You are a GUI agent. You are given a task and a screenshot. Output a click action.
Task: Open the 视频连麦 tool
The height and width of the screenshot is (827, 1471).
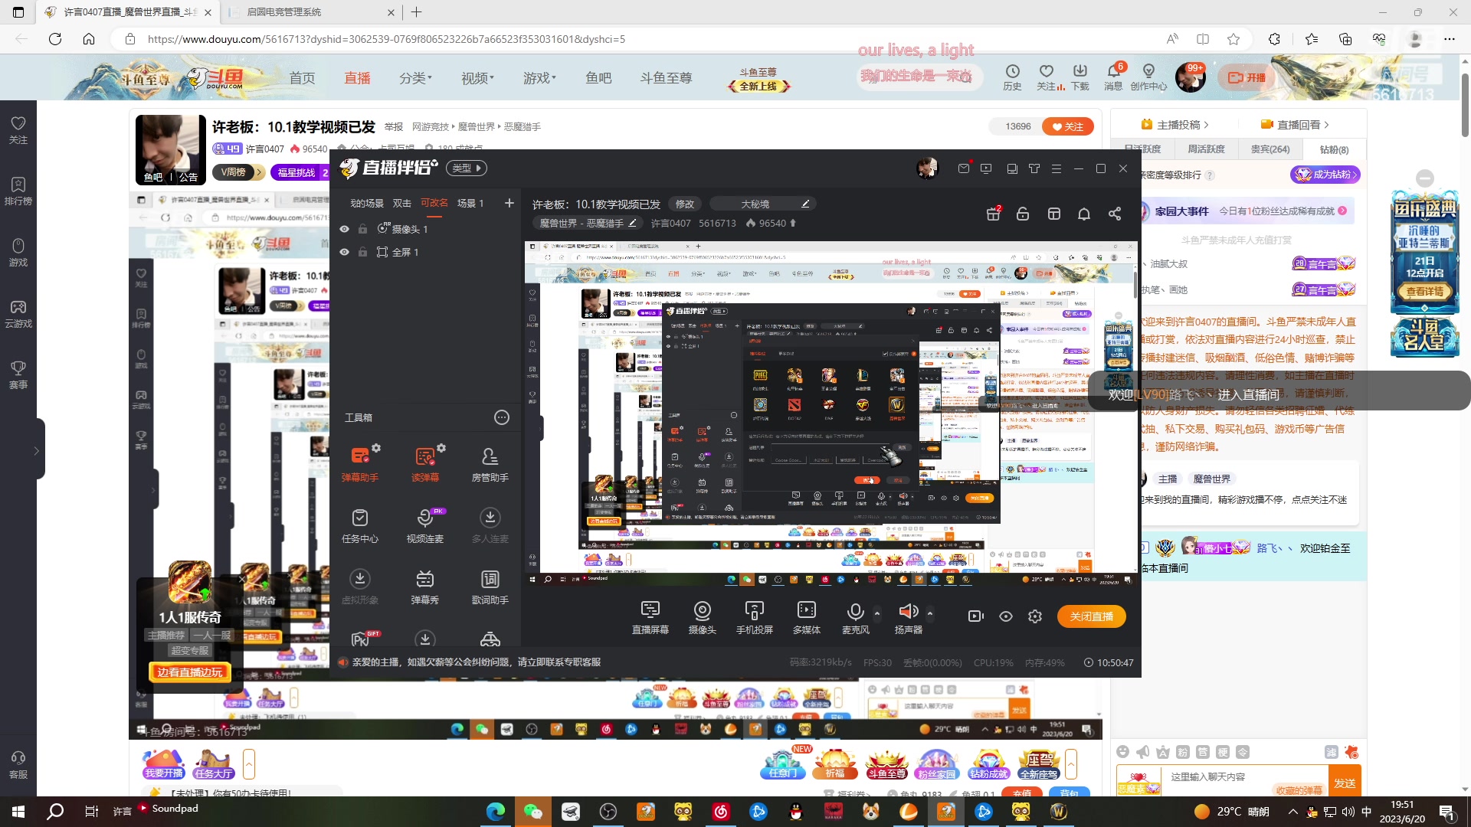coord(425,525)
